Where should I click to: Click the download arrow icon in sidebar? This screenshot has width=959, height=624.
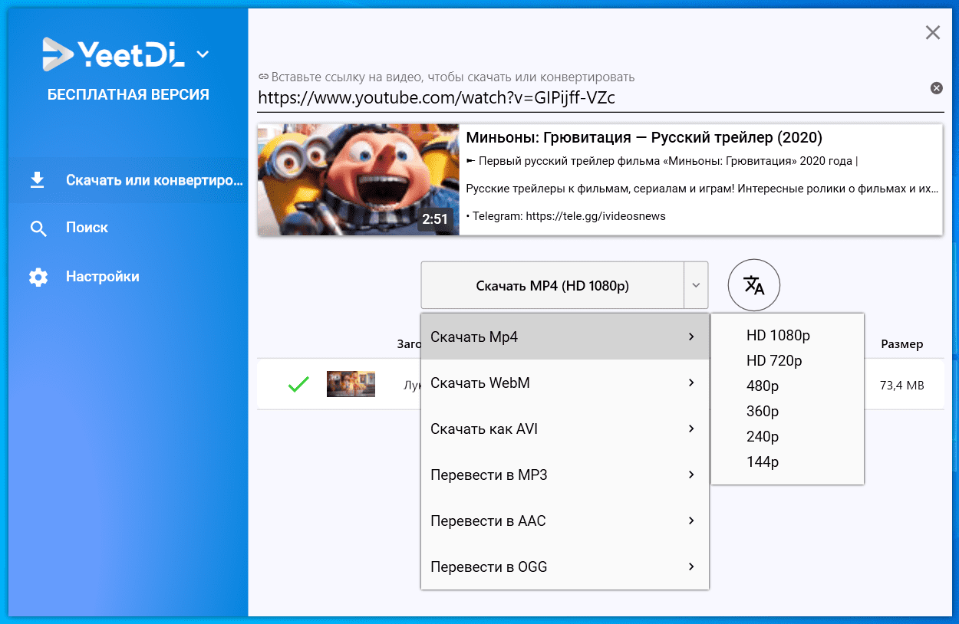click(x=37, y=180)
